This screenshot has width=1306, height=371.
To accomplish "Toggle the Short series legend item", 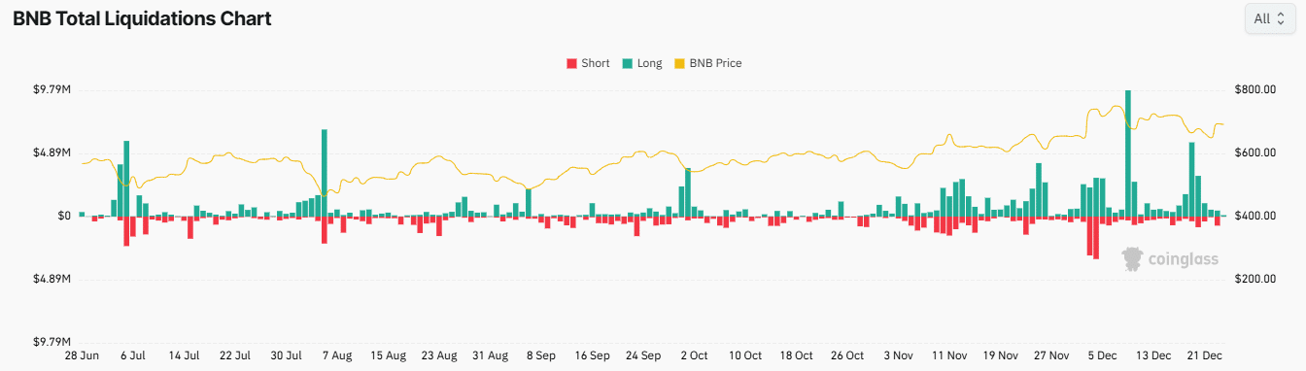I will [x=588, y=63].
